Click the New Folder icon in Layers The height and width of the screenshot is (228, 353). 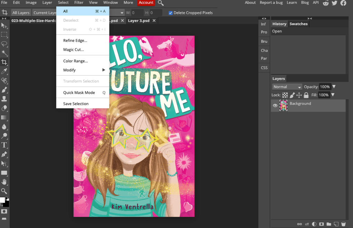(x=329, y=224)
